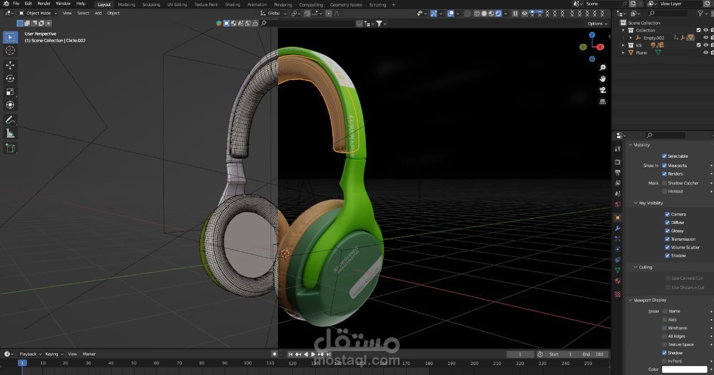Enable the Wireframe viewport display checkbox

coord(664,328)
